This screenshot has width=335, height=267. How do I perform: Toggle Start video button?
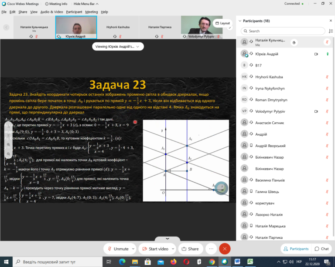[155, 249]
